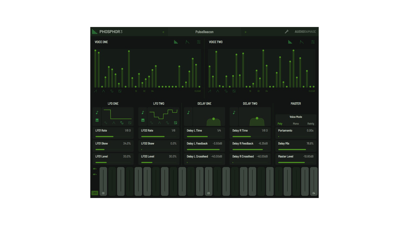Select random waveform for LFO One
This screenshot has width=409, height=225.
pyautogui.click(x=130, y=123)
